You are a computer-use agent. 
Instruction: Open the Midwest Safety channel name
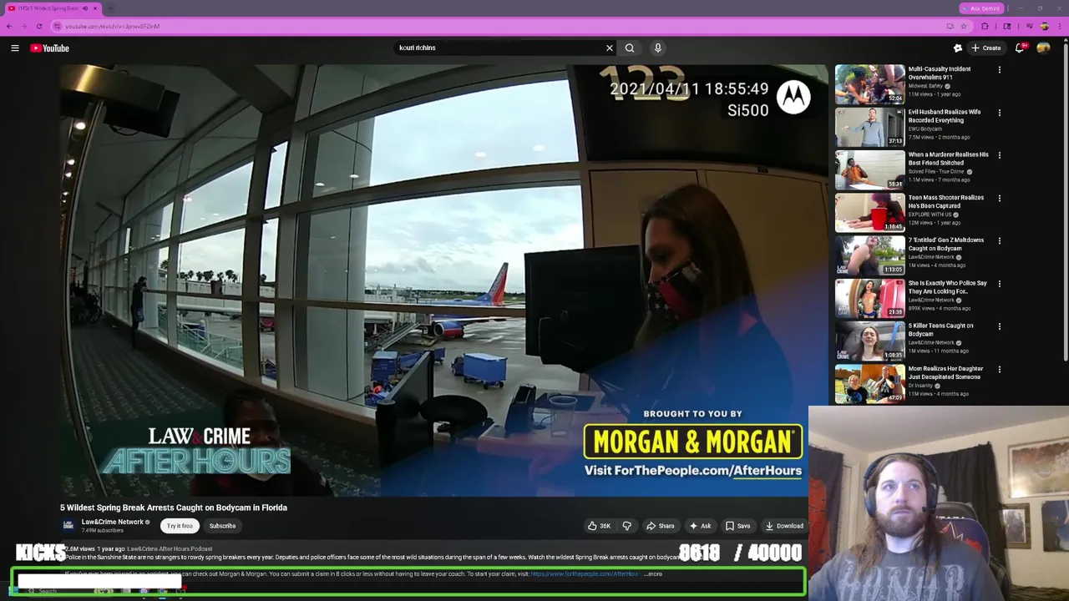point(925,86)
